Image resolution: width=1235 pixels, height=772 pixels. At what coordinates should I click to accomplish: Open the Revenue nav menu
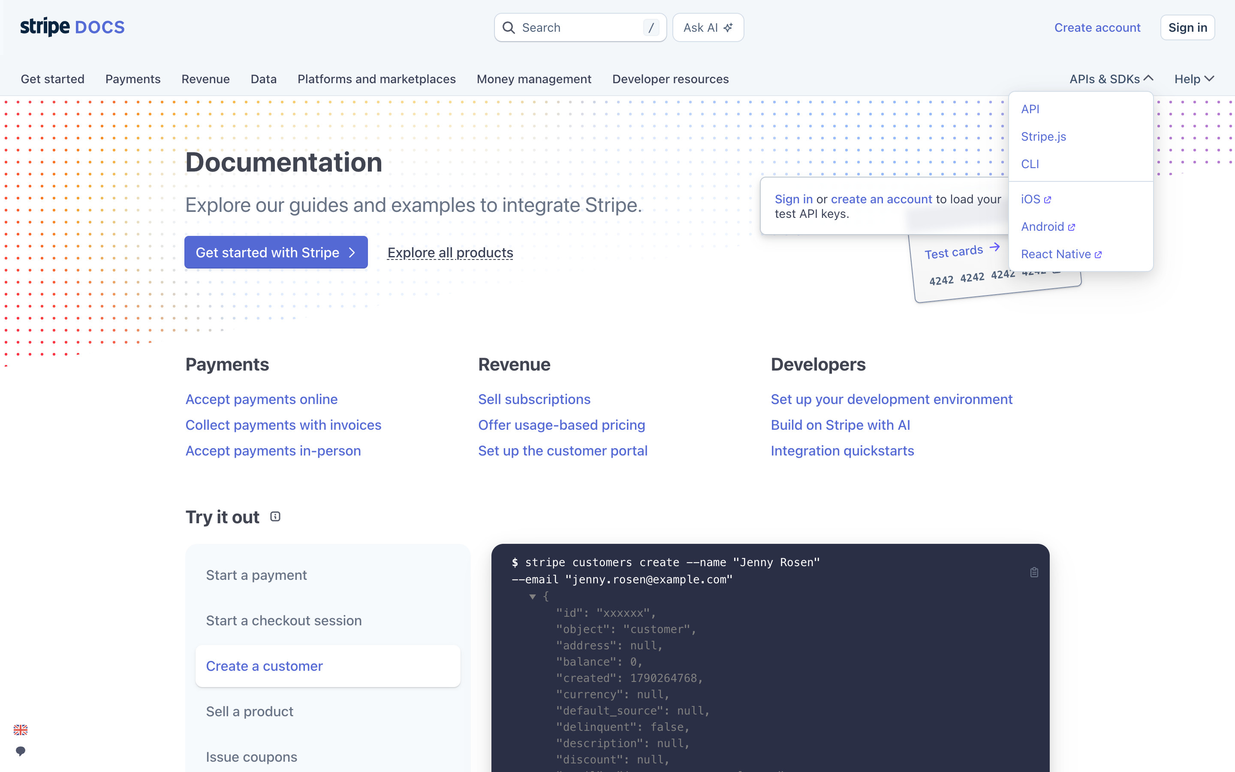click(206, 79)
